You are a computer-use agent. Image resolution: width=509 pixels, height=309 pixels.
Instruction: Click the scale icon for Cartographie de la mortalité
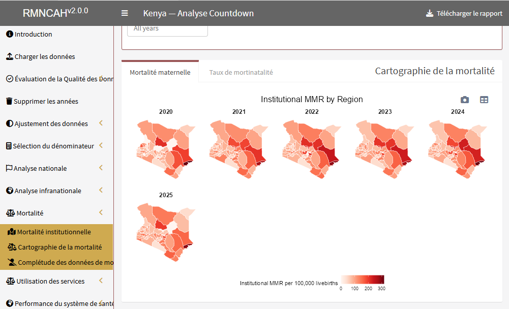[12, 247]
